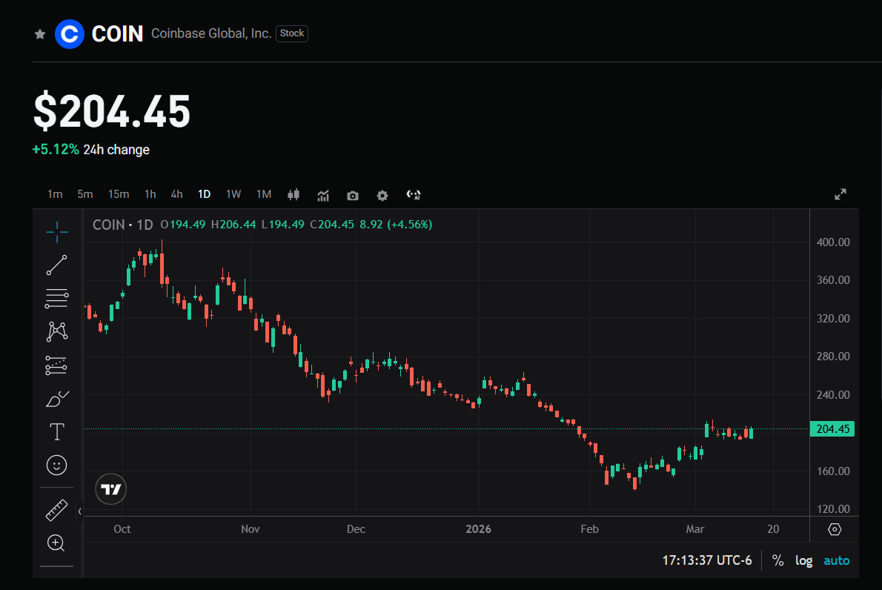This screenshot has width=882, height=590.
Task: Take a chart snapshot with camera icon
Action: [x=353, y=196]
